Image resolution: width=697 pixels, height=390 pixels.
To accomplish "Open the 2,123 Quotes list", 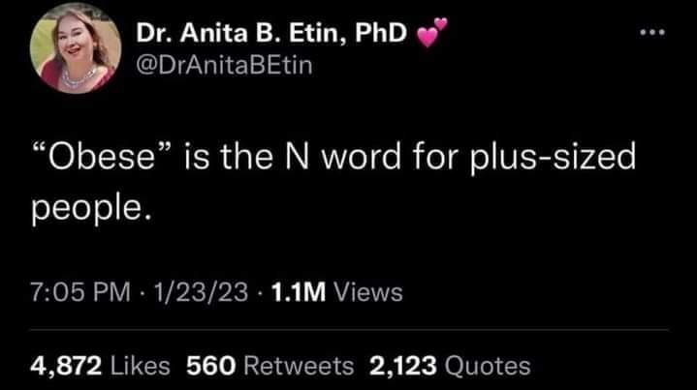I will (449, 366).
